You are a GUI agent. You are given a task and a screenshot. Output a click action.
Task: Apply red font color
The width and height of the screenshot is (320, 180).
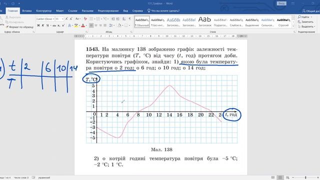click(x=83, y=25)
